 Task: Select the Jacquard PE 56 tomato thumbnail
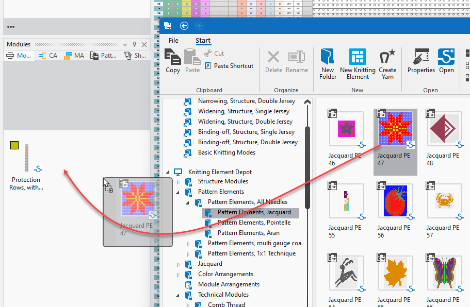(x=395, y=201)
